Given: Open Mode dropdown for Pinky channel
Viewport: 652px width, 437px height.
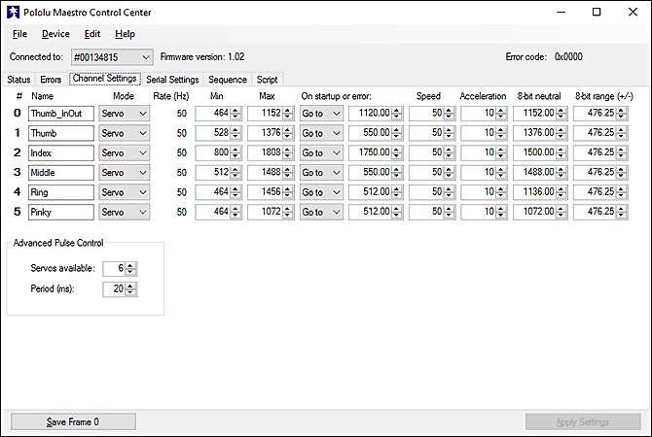Looking at the screenshot, I should (124, 212).
